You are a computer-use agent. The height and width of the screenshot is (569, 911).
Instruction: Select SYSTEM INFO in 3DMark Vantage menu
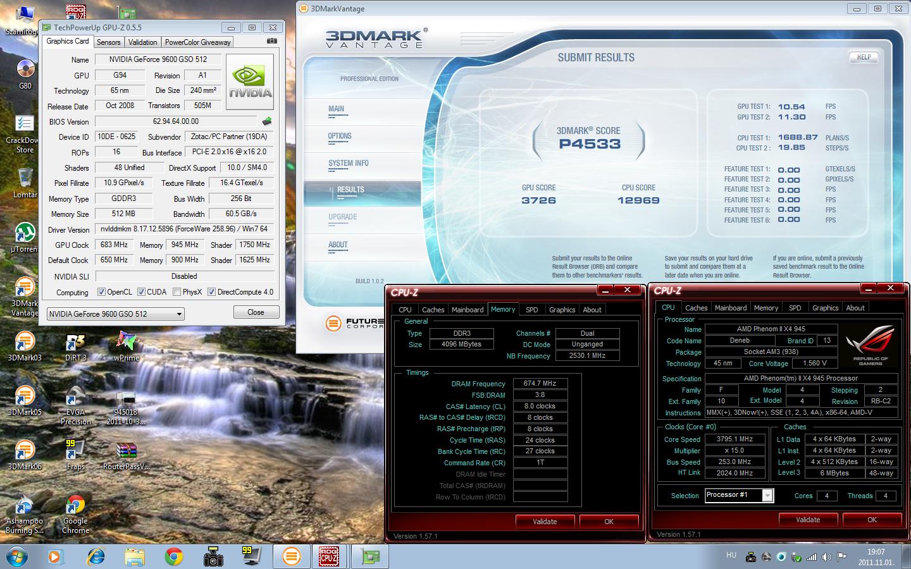(x=348, y=163)
